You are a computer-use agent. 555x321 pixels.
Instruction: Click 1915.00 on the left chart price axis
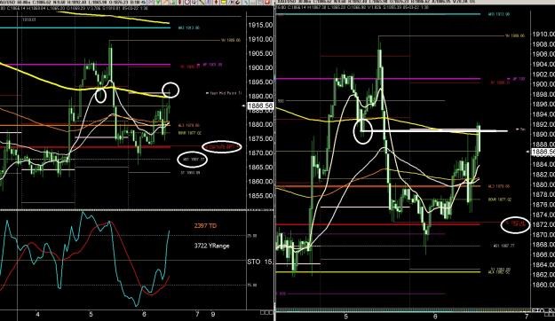(260, 25)
